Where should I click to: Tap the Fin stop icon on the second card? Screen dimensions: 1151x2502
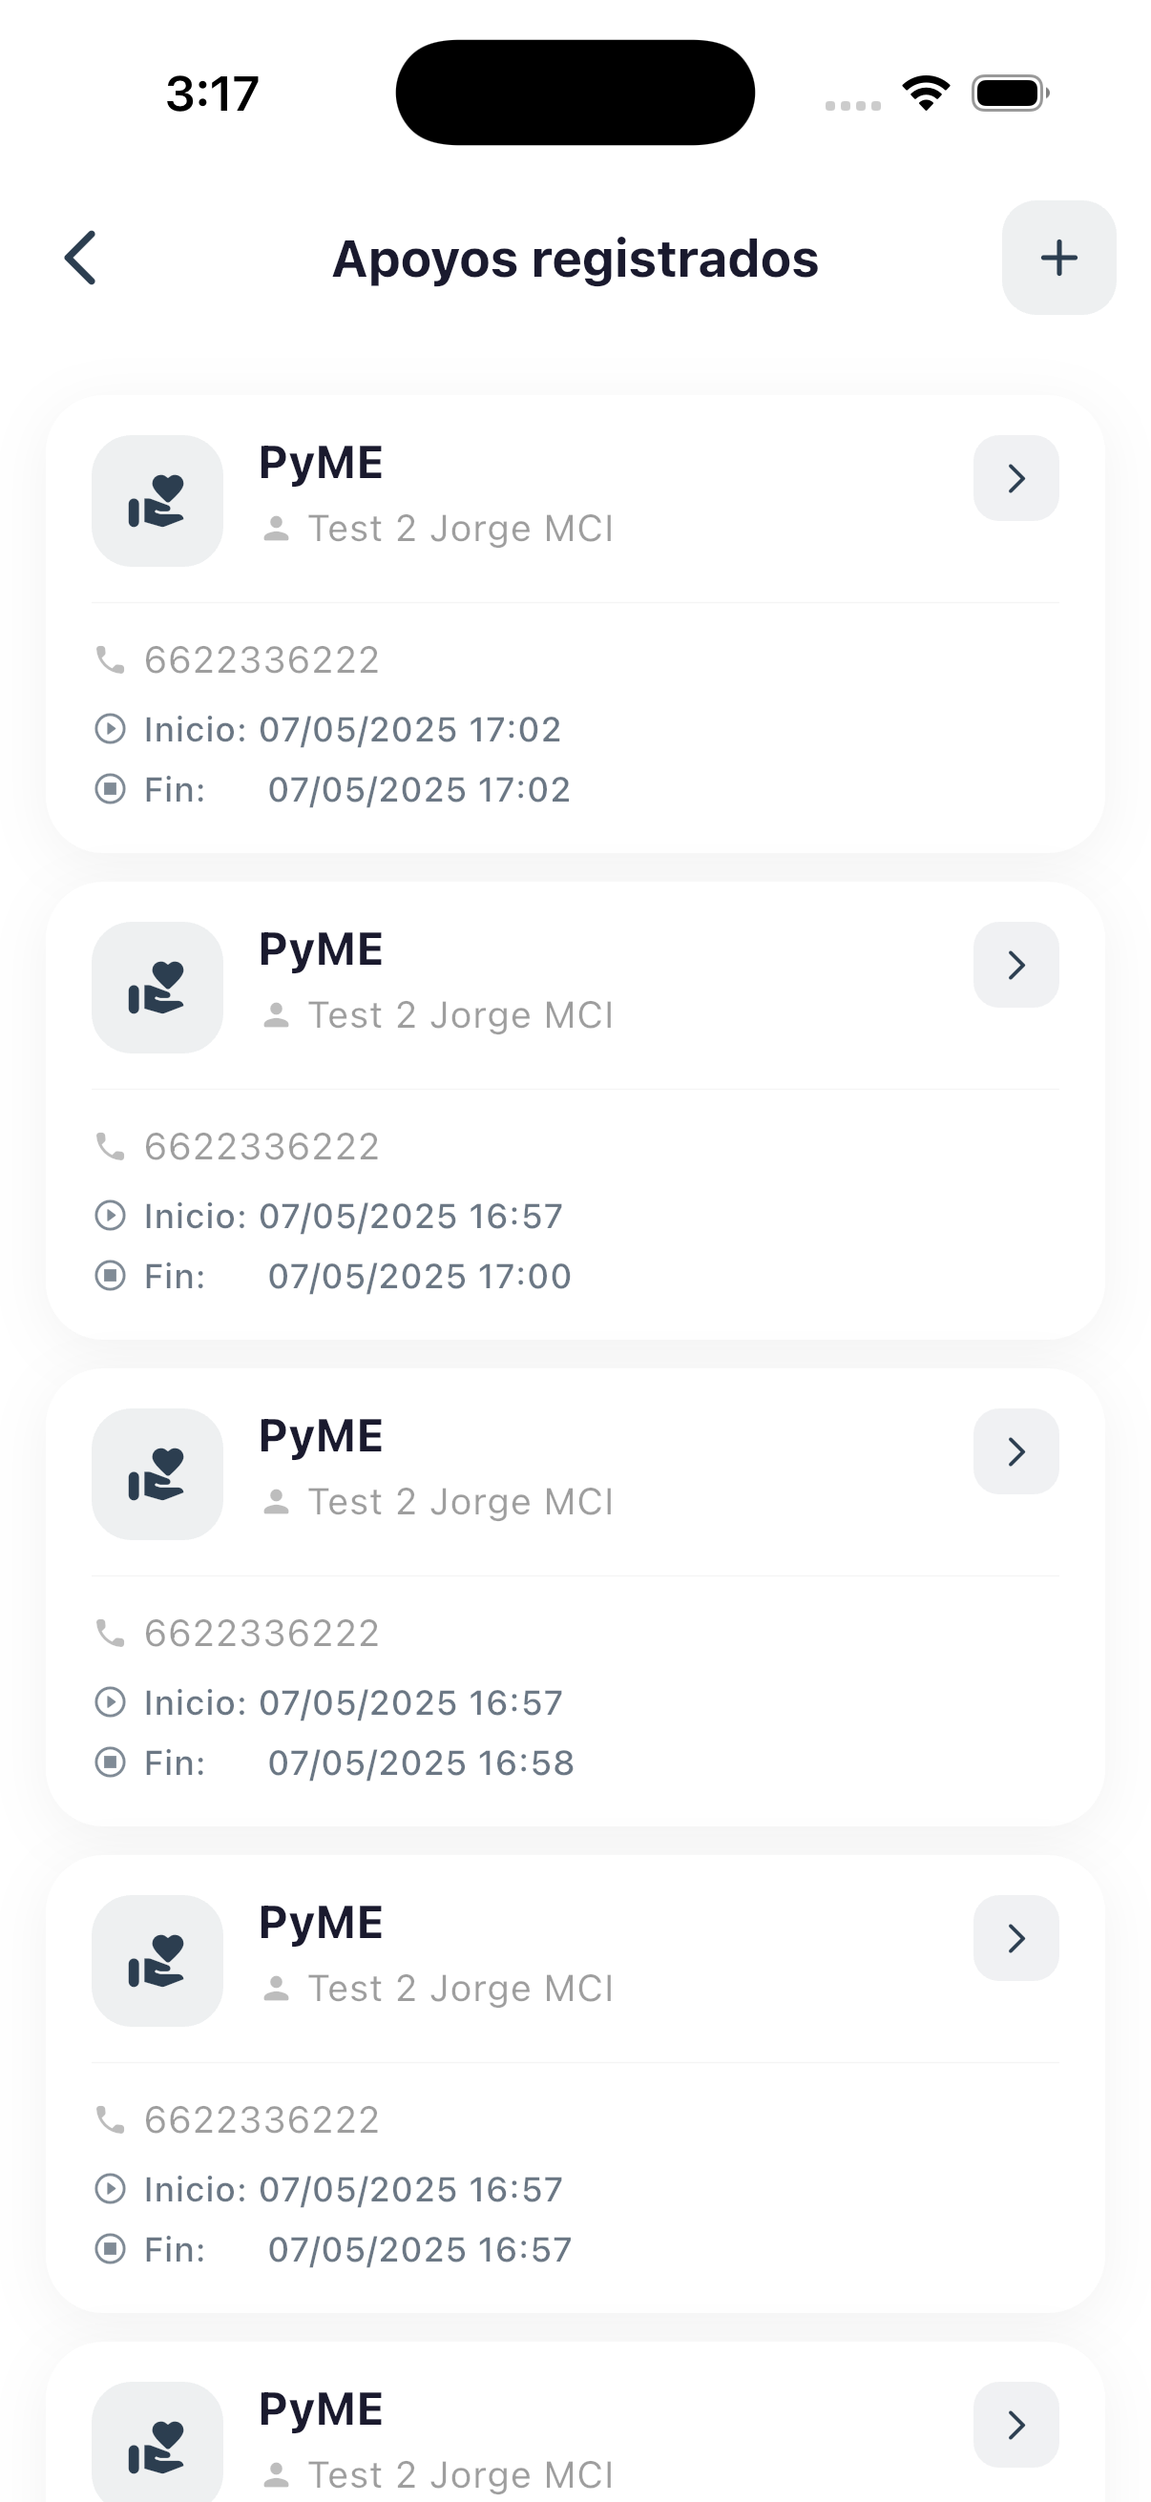112,1275
